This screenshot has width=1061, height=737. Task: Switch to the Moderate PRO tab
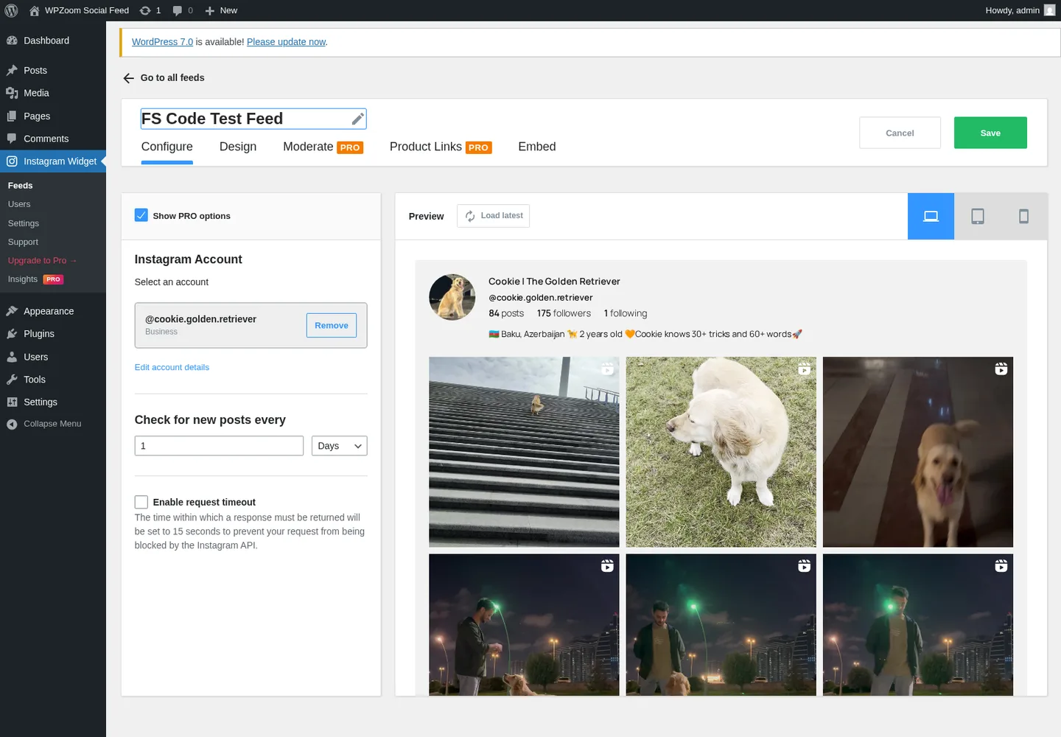point(323,147)
